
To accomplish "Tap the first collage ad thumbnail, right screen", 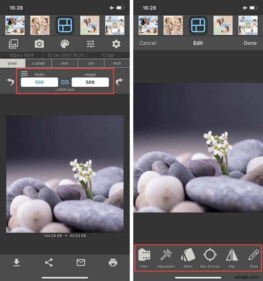I will click(x=148, y=25).
